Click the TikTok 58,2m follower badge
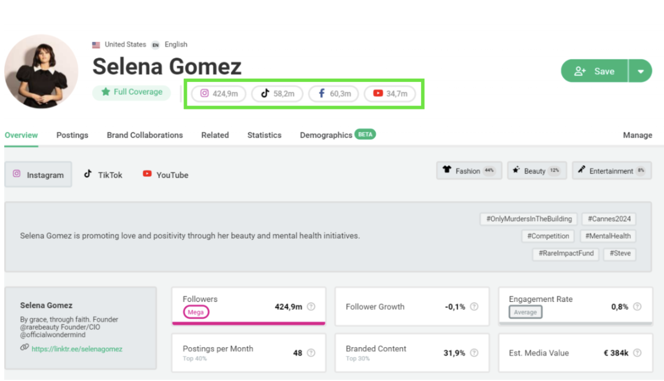Image resolution: width=664 pixels, height=381 pixels. pyautogui.click(x=277, y=94)
